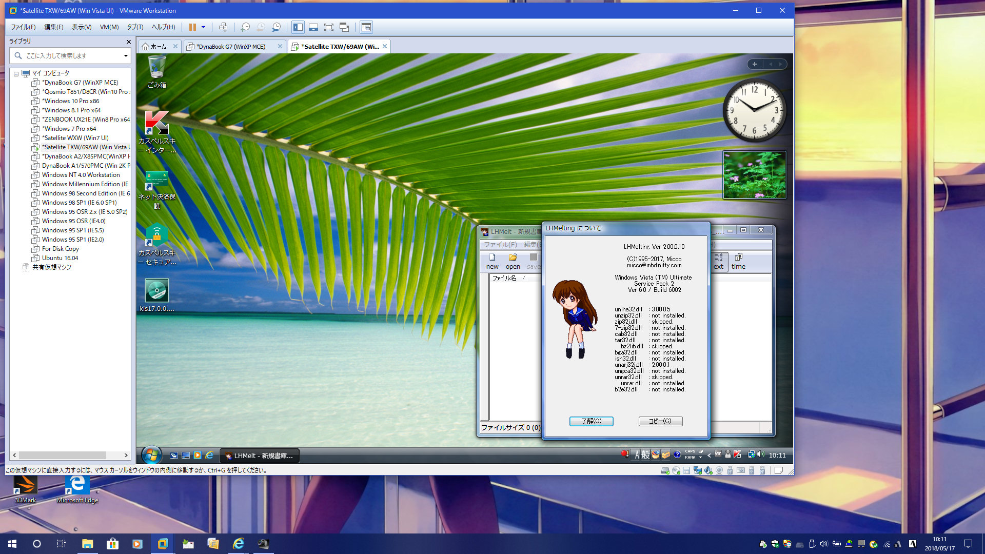
Task: Open the IME help question mark icon
Action: [677, 455]
